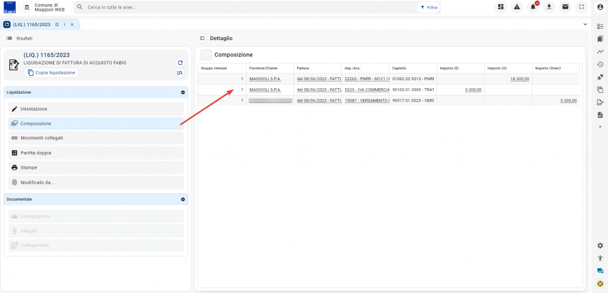The image size is (608, 293).
Task: Open notifications bell with red badge
Action: pyautogui.click(x=533, y=7)
